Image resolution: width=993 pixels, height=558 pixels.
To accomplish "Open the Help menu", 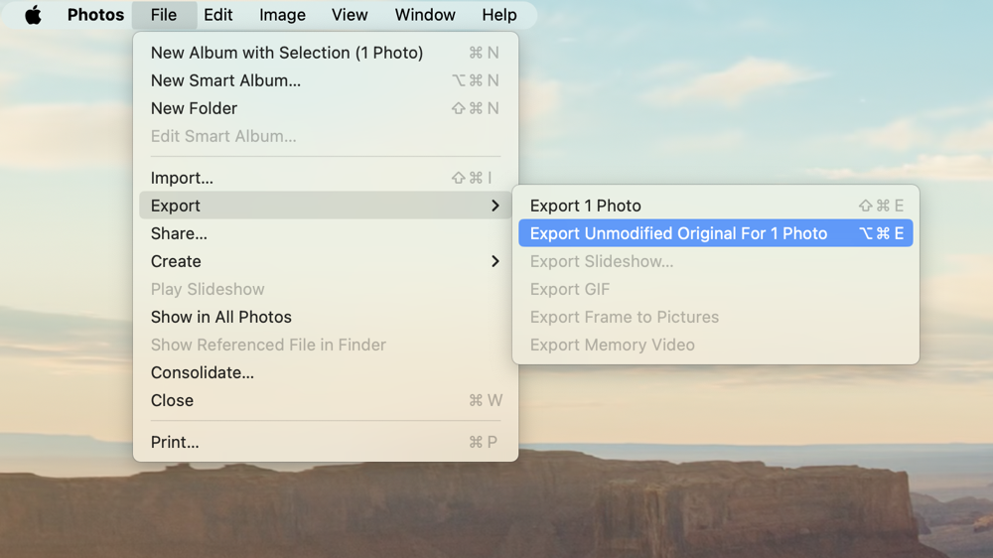I will pos(498,15).
